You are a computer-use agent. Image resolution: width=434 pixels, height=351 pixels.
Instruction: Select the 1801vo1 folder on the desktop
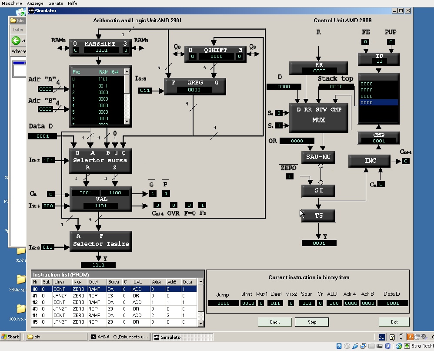tap(21, 309)
